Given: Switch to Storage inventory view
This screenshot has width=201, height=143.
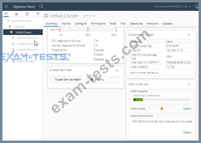Looking at the screenshot, I should pyautogui.click(x=27, y=14).
